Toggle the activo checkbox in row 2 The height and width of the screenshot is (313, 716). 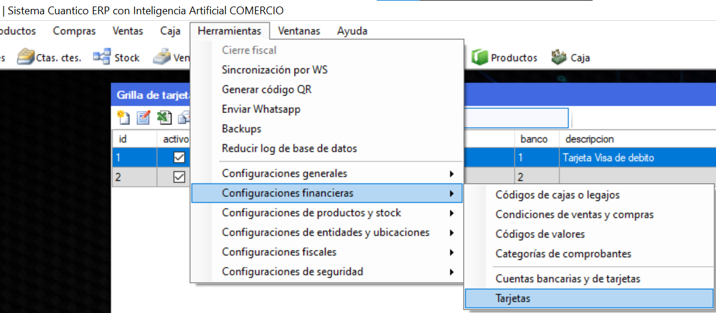179,177
